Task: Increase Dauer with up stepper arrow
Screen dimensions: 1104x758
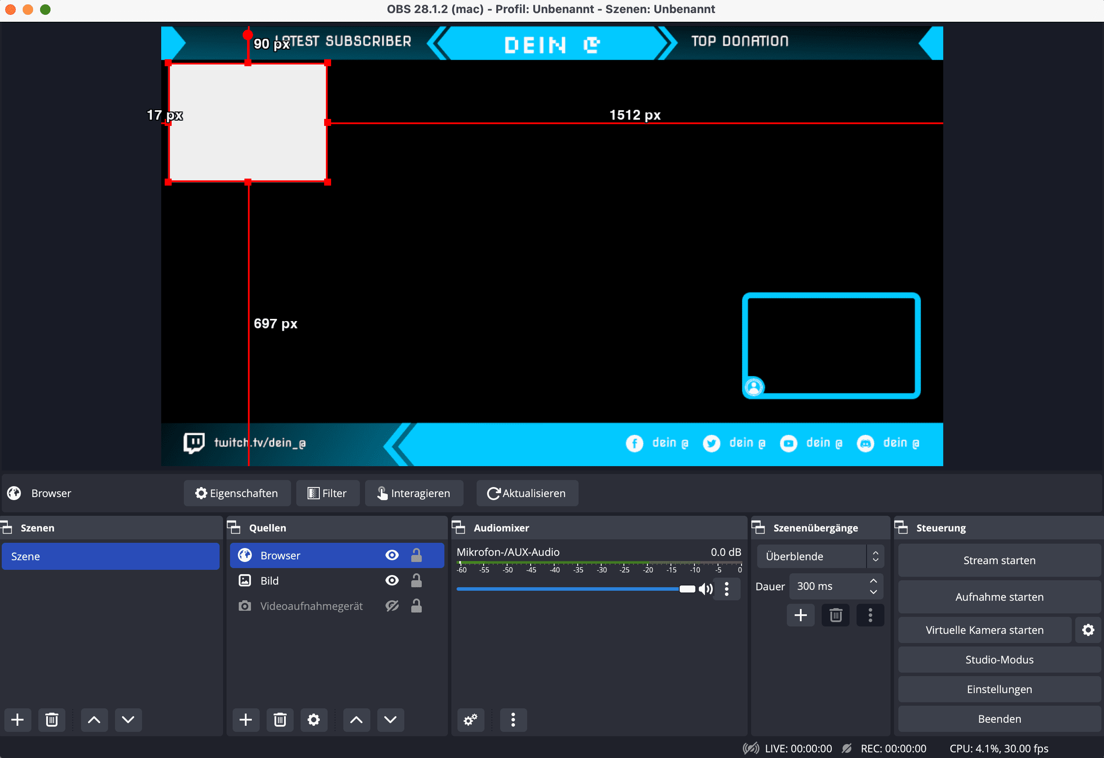Action: click(873, 581)
